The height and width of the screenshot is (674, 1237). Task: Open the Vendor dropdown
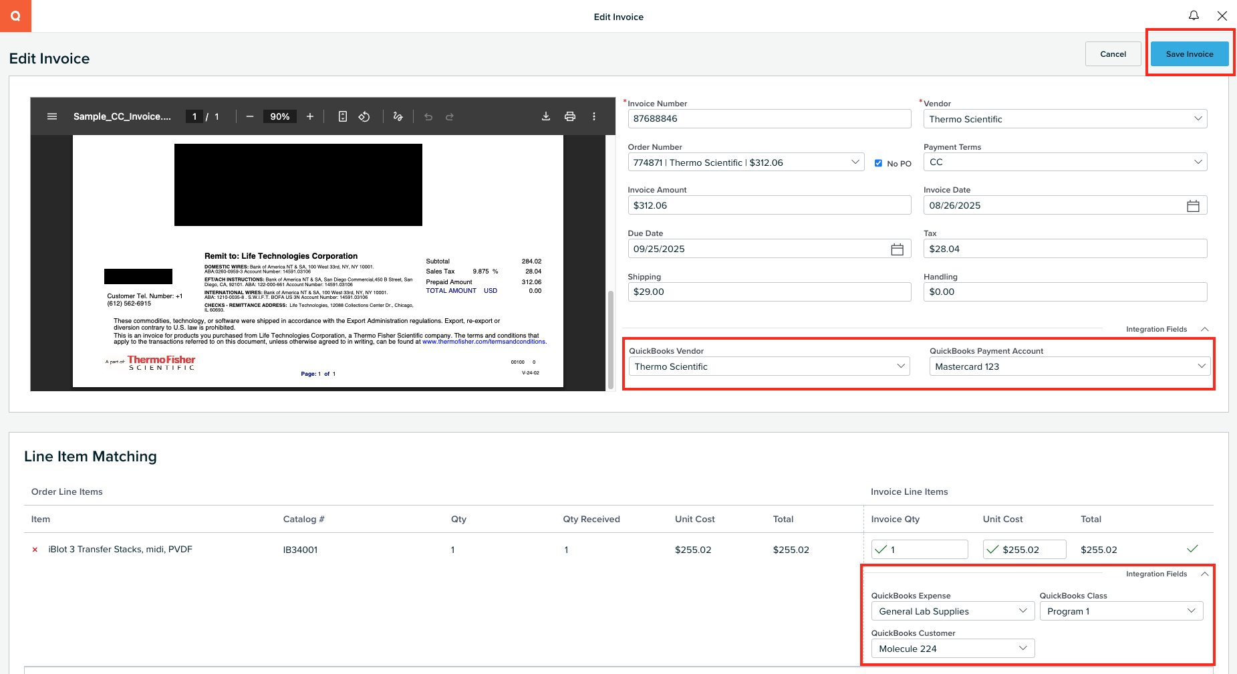pos(1065,119)
